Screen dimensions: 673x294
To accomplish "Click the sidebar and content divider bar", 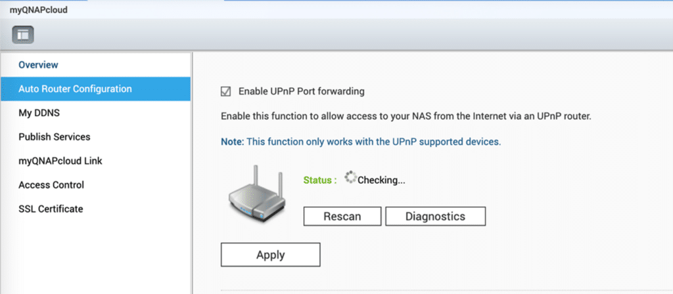I will [192, 173].
